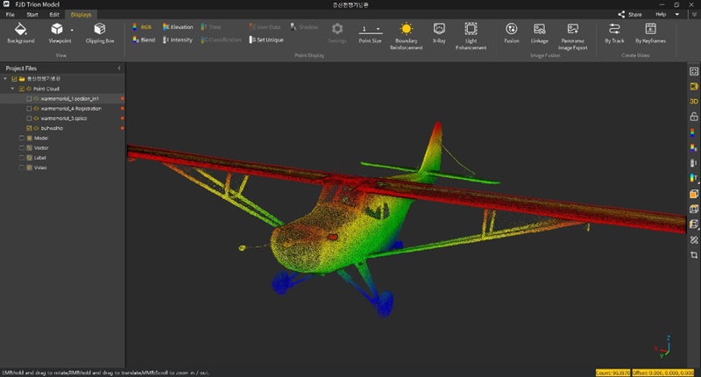Choose the Shadow display mode
701x377 pixels.
304,27
